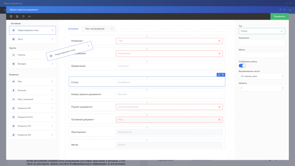Switch to the Лист согласования tab

pyautogui.click(x=95, y=29)
